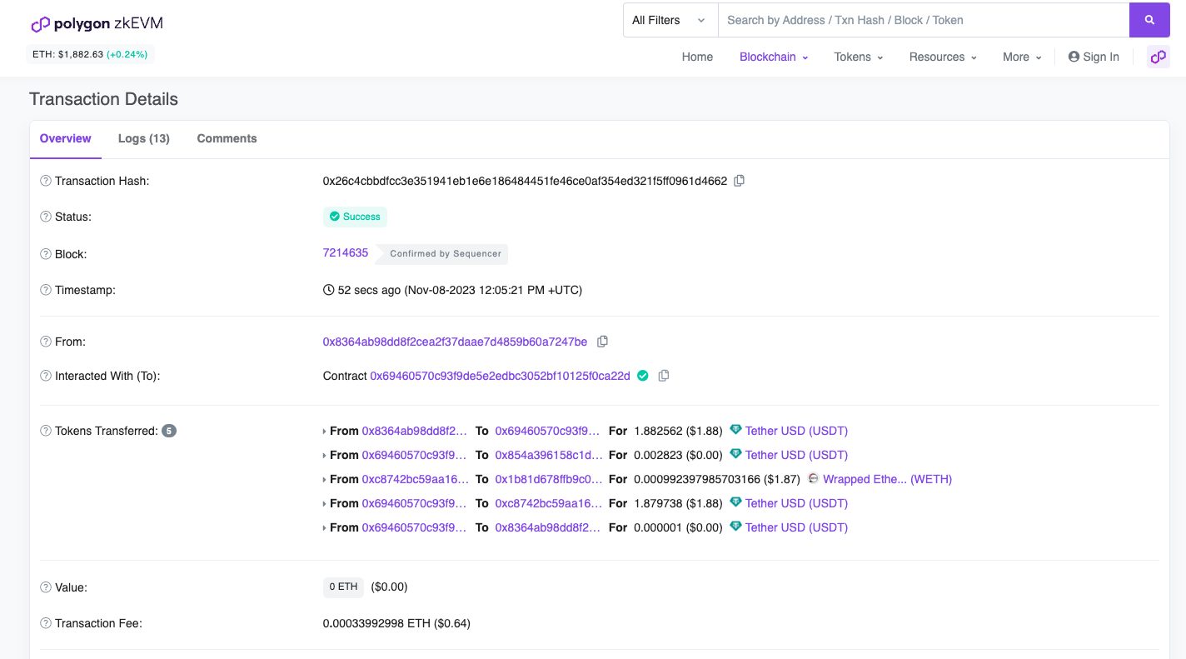Click the Tether gem icon for 1.879738 transfer
The image size is (1186, 659).
[735, 502]
